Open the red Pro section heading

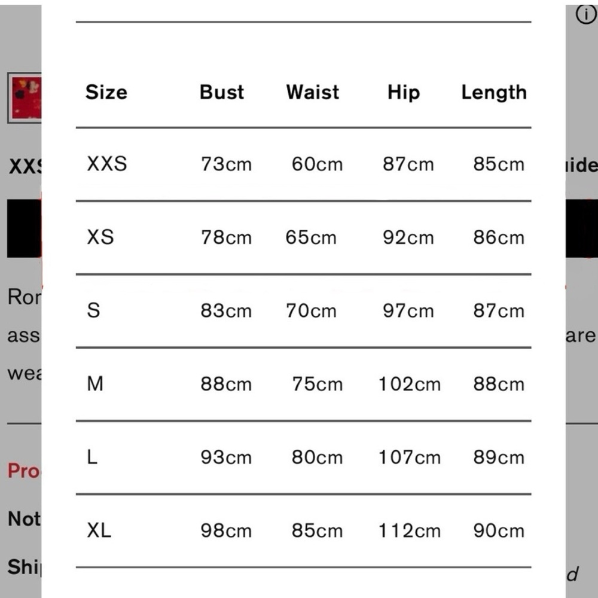pyautogui.click(x=24, y=471)
